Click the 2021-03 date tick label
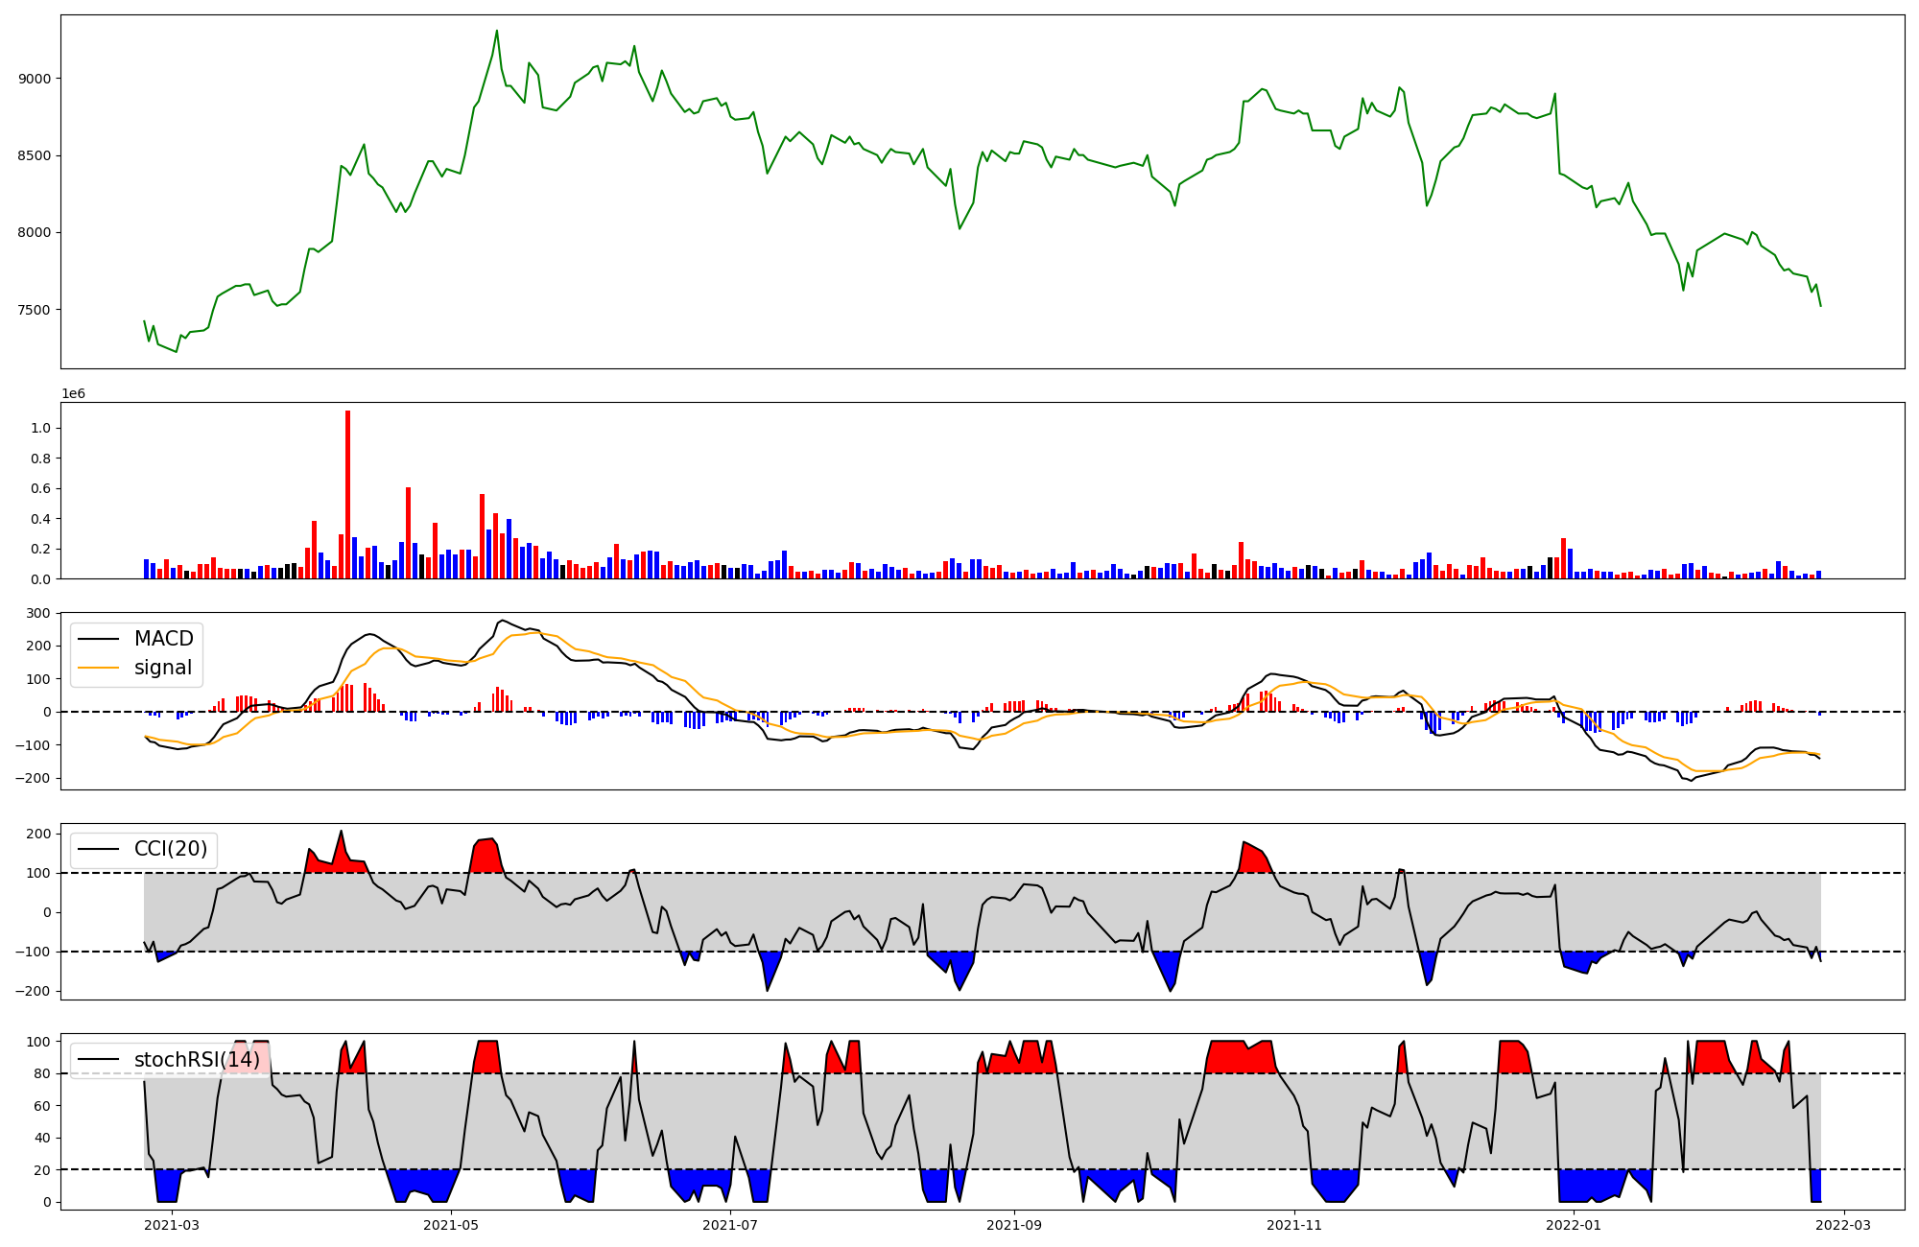Viewport: 1919px width, 1247px height. coord(173,1224)
